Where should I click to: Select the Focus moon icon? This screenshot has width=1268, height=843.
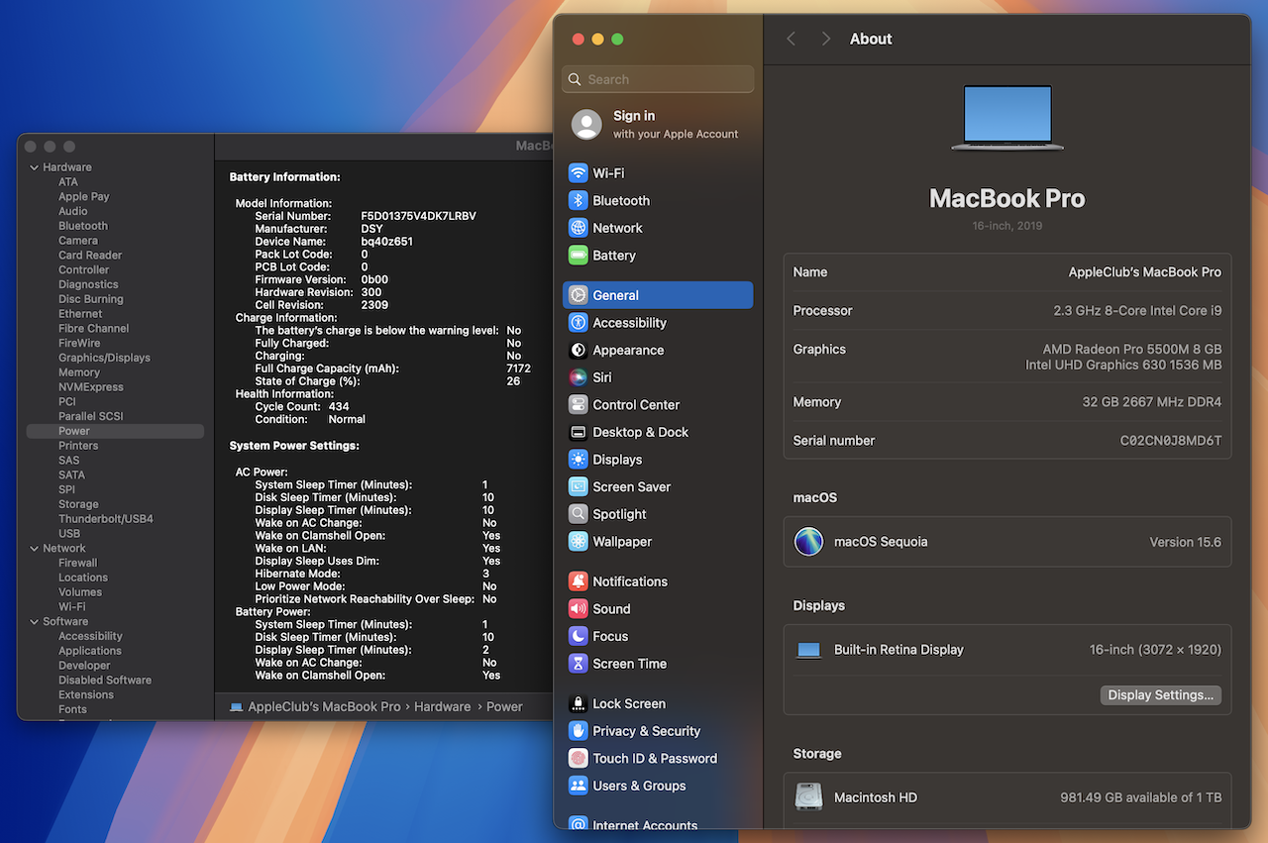(579, 637)
